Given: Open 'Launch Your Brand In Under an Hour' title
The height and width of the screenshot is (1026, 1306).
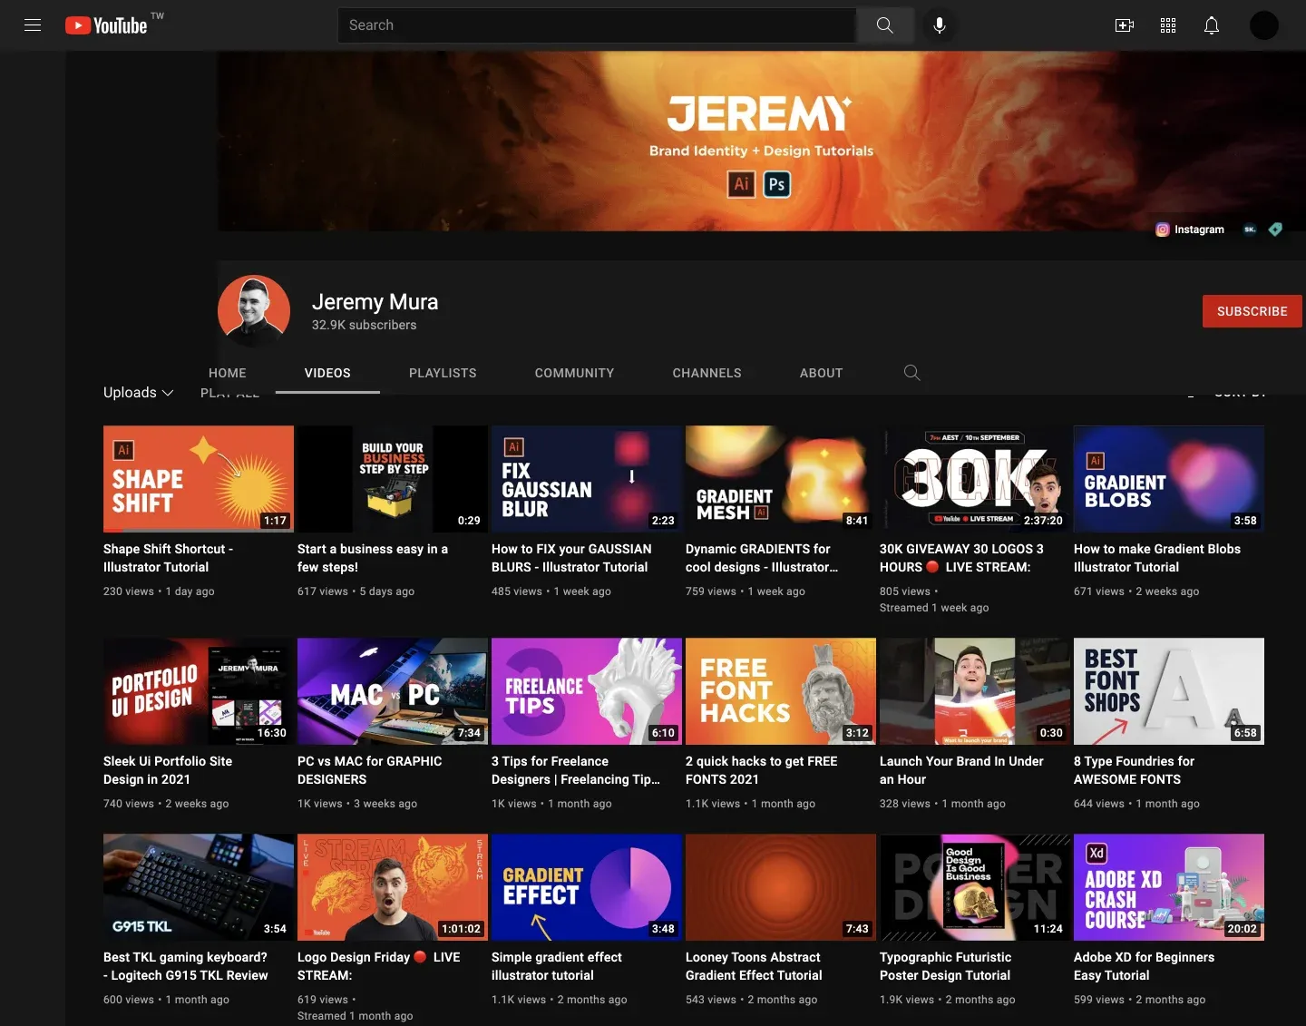Looking at the screenshot, I should [961, 770].
